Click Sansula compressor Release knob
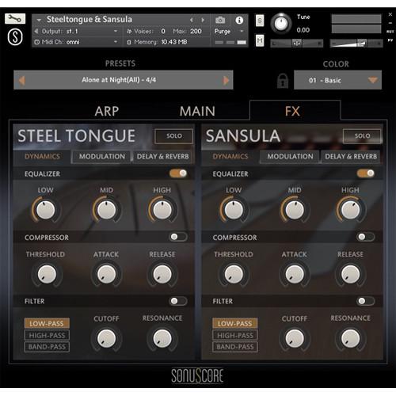The image size is (396, 396). pyautogui.click(x=350, y=274)
